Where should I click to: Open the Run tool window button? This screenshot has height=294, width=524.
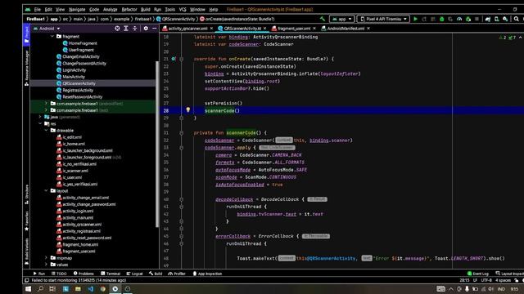point(38,274)
